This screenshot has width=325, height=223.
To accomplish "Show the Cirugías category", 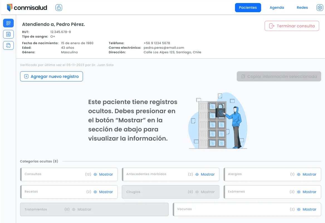I will coord(205,192).
